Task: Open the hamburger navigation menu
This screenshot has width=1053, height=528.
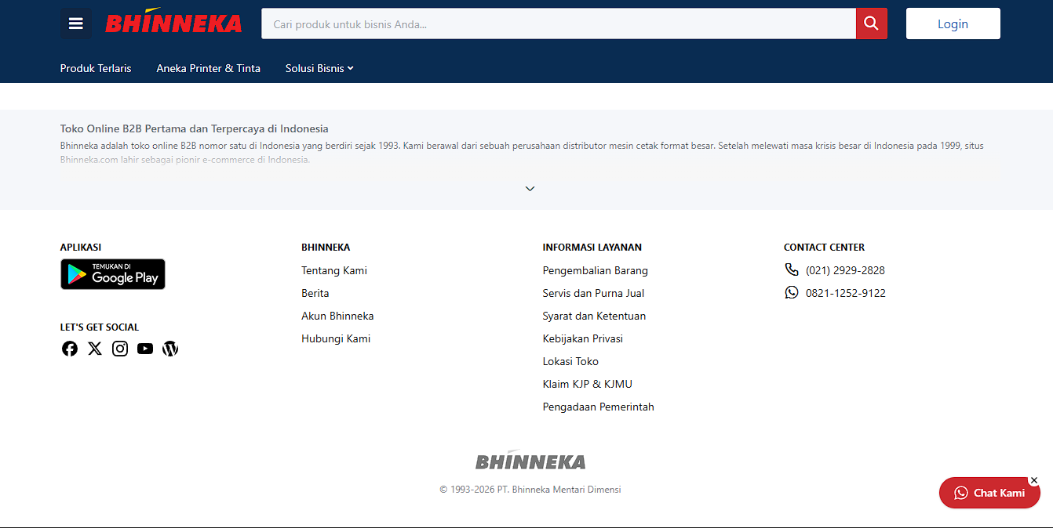Action: coord(75,23)
